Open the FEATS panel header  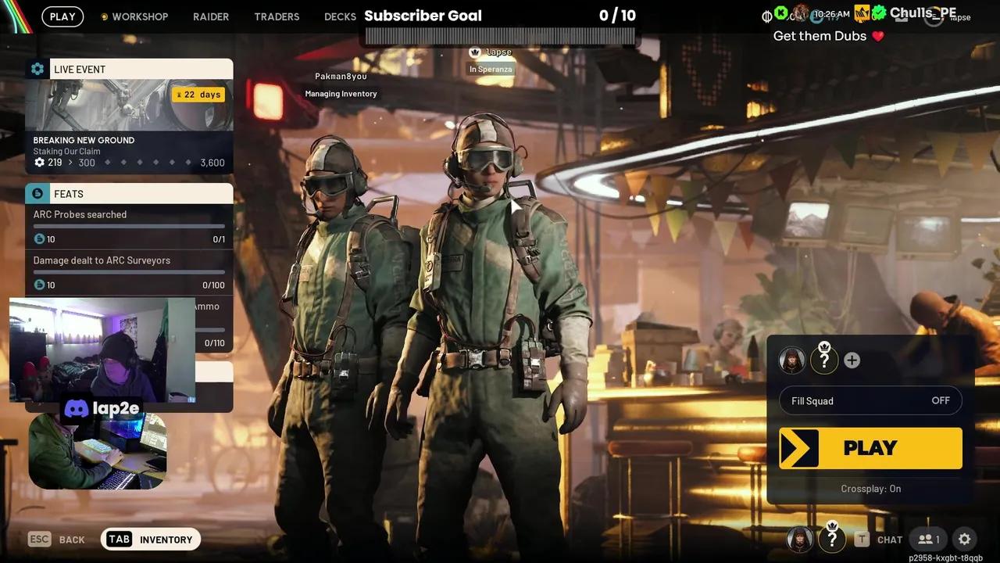point(130,193)
